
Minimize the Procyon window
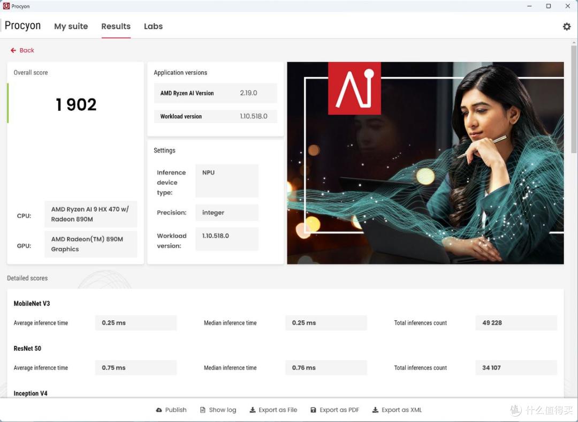point(530,6)
